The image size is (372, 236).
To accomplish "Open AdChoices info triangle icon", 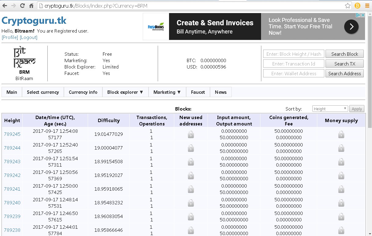I will coord(358,15).
